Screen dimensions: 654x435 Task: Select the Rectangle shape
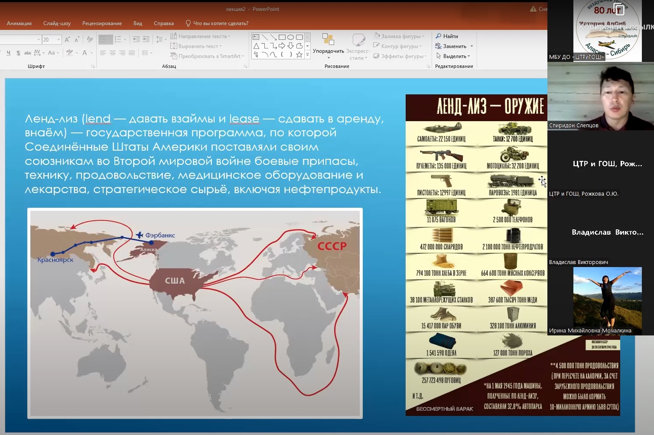282,37
